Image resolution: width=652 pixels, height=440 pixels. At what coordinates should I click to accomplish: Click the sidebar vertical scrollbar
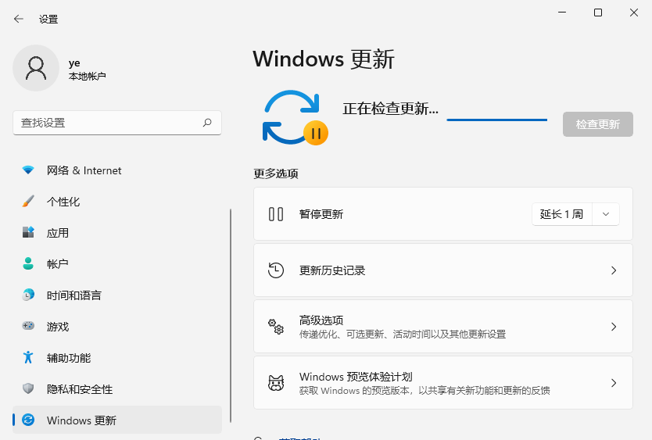point(231,316)
